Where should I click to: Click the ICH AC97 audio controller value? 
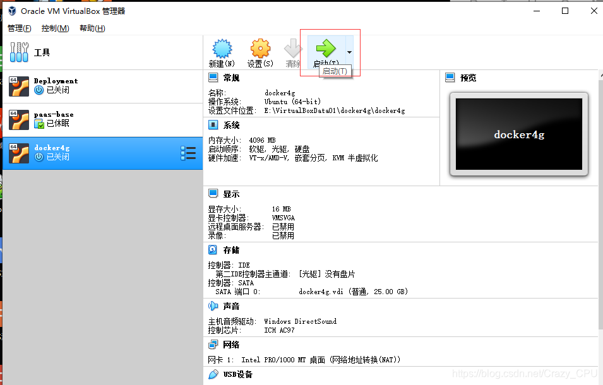[279, 330]
